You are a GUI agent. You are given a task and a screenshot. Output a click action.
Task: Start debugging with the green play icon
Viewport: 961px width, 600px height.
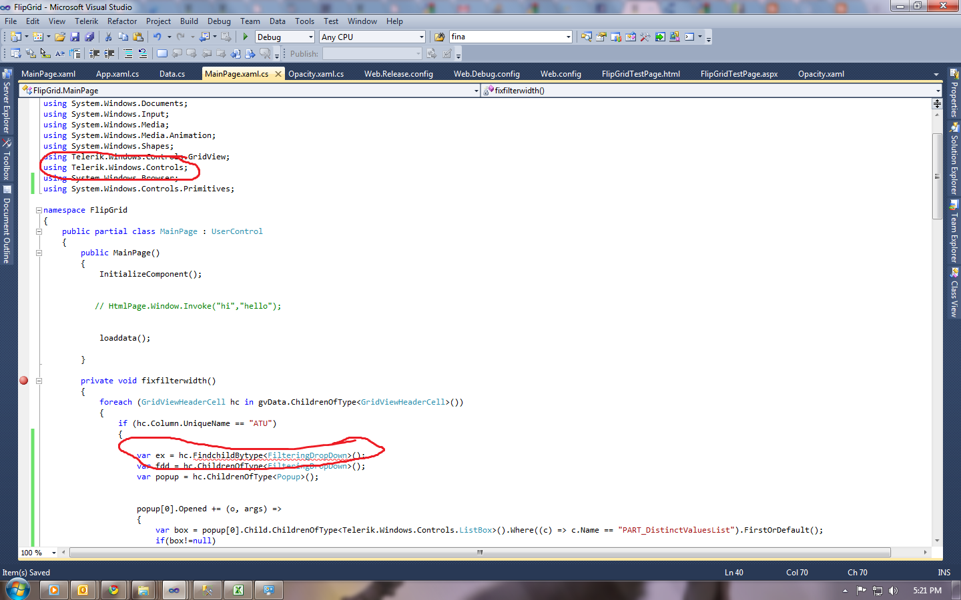click(x=246, y=37)
